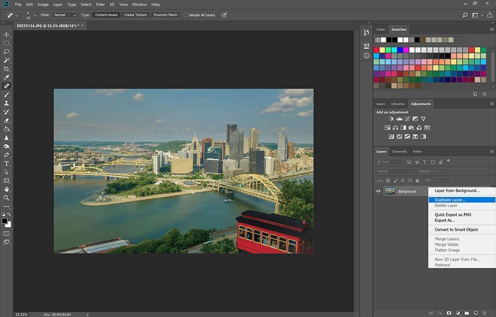
Task: Enable Sample All Layers checkbox
Action: [186, 15]
